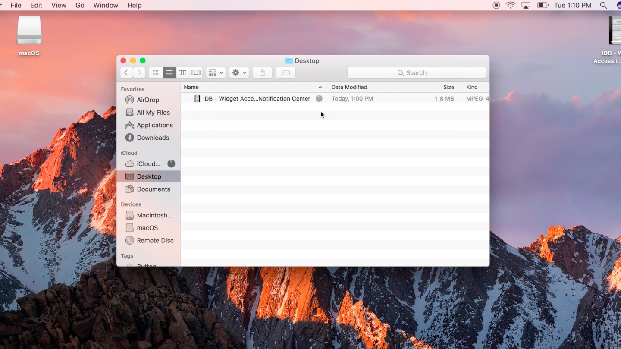The height and width of the screenshot is (349, 621).
Task: Click the Edit Tags toolbar button
Action: [285, 73]
